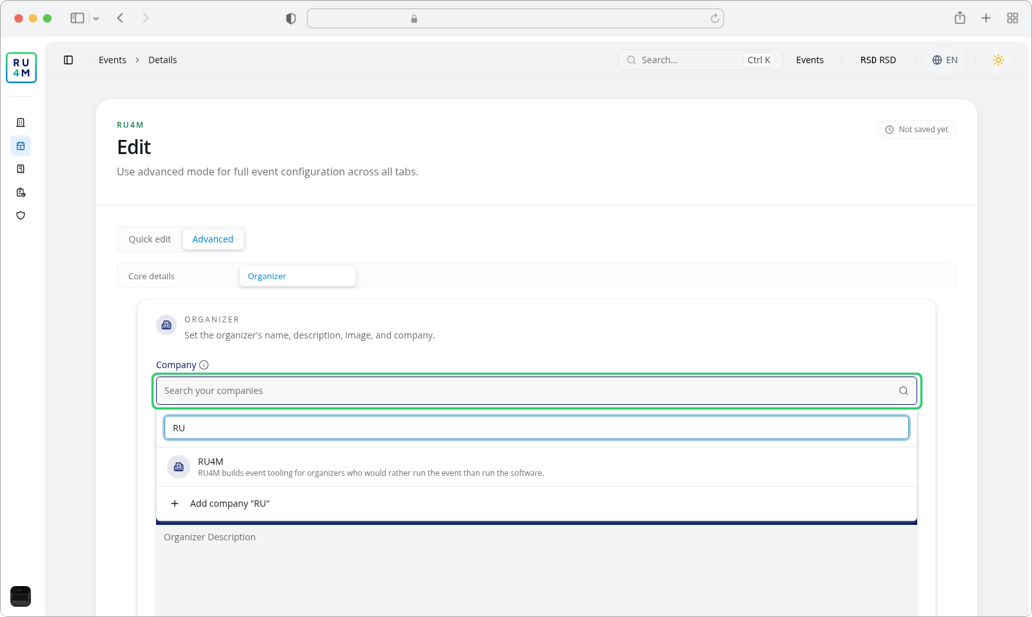Toggle the light theme sun icon
Image resolution: width=1032 pixels, height=617 pixels.
coord(998,60)
